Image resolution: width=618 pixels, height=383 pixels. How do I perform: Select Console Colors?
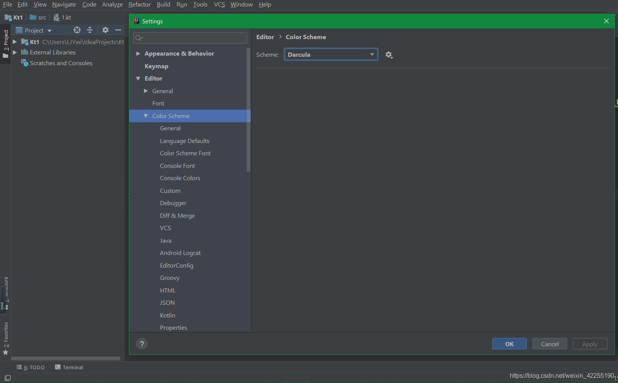[x=180, y=178]
